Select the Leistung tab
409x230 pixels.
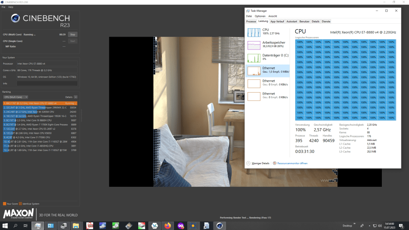click(263, 21)
